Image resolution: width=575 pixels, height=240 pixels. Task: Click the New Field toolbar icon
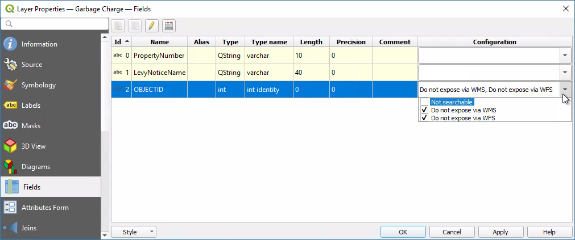click(x=118, y=26)
